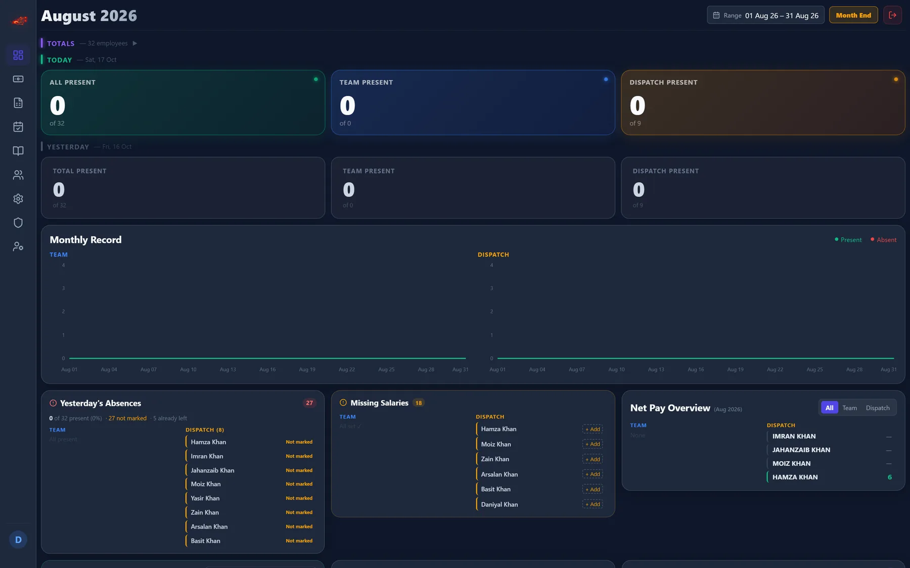Viewport: 910px width, 568px height.
Task: Switch to Dispatch tab in Net Pay Overview
Action: [x=878, y=408]
